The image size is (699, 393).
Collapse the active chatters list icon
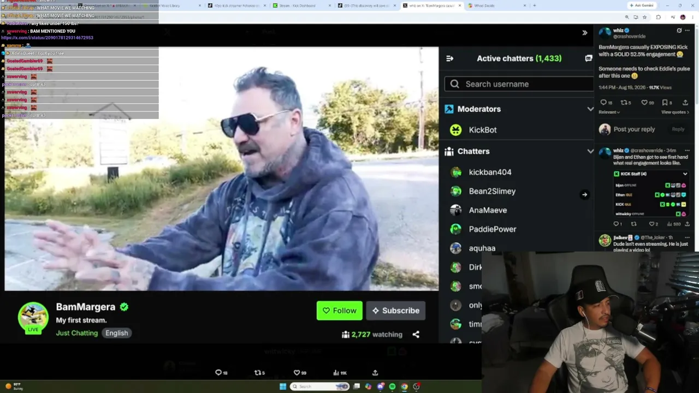click(449, 58)
